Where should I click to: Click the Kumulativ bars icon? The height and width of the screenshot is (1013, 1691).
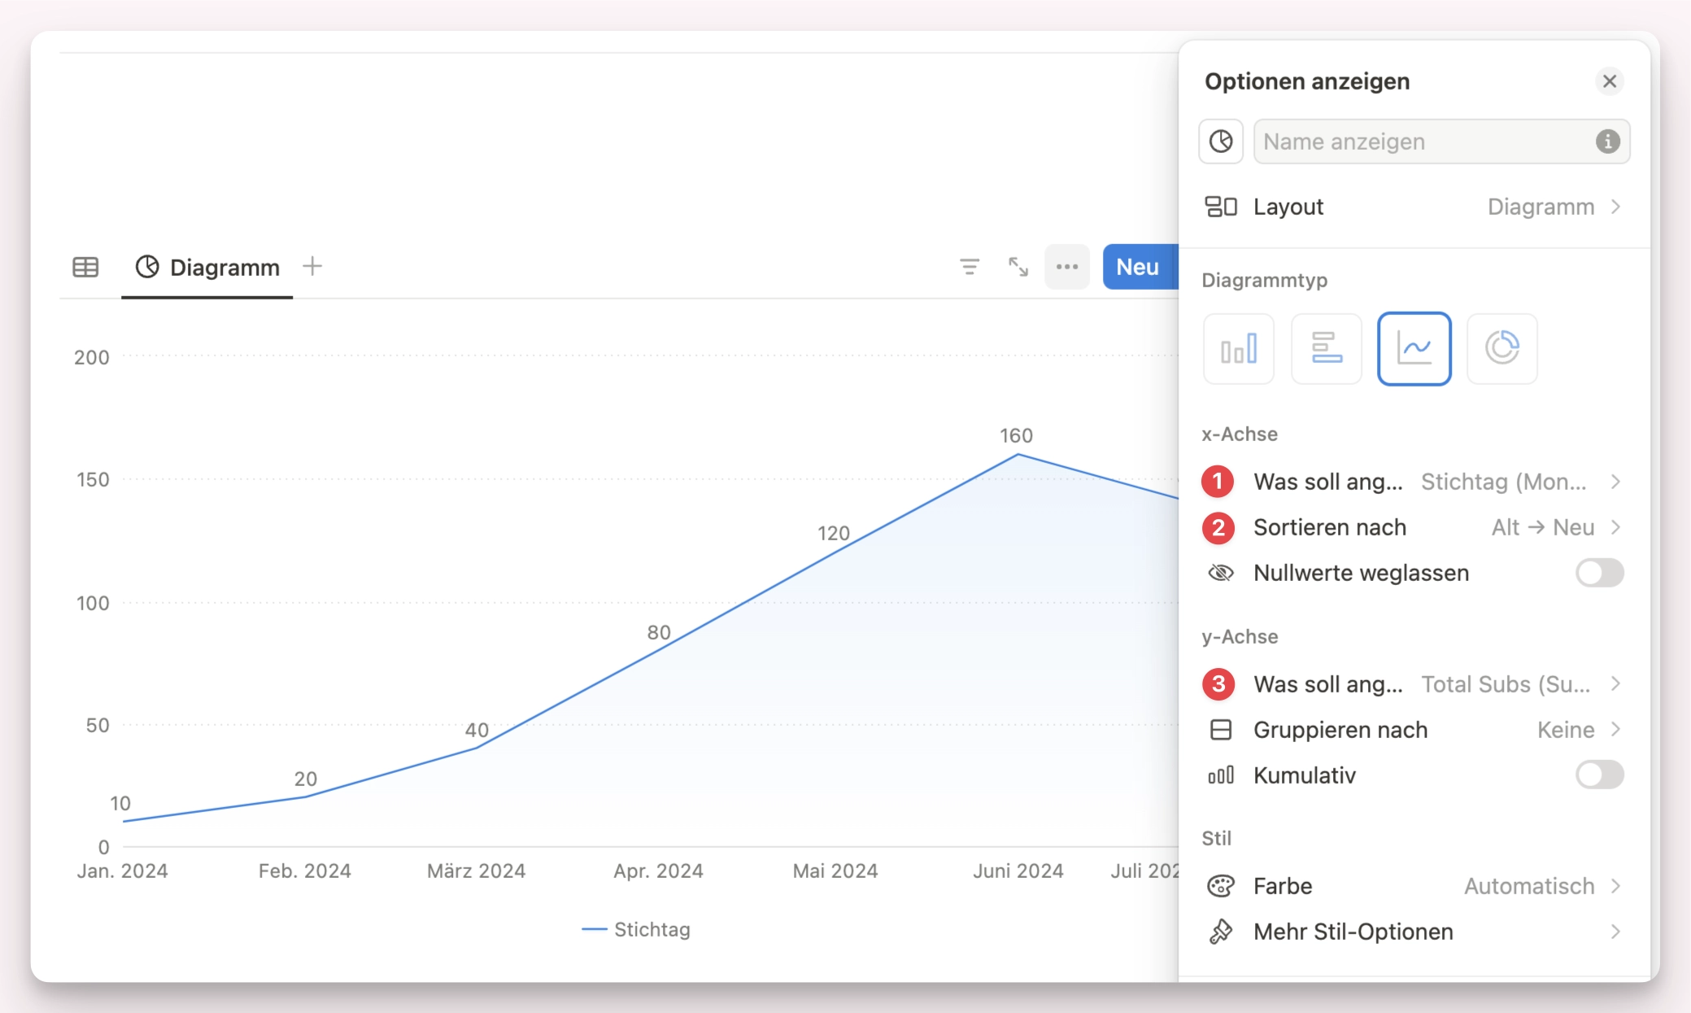(x=1221, y=775)
